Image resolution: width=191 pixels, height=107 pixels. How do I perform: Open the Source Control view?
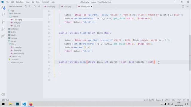3,22
